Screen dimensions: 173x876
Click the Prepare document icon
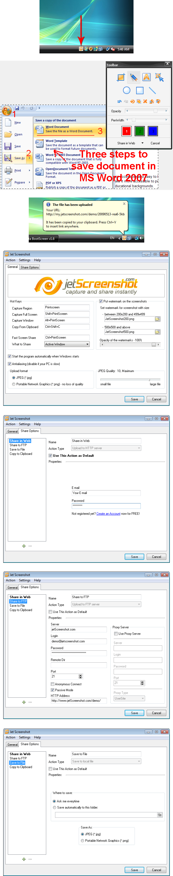9,182
